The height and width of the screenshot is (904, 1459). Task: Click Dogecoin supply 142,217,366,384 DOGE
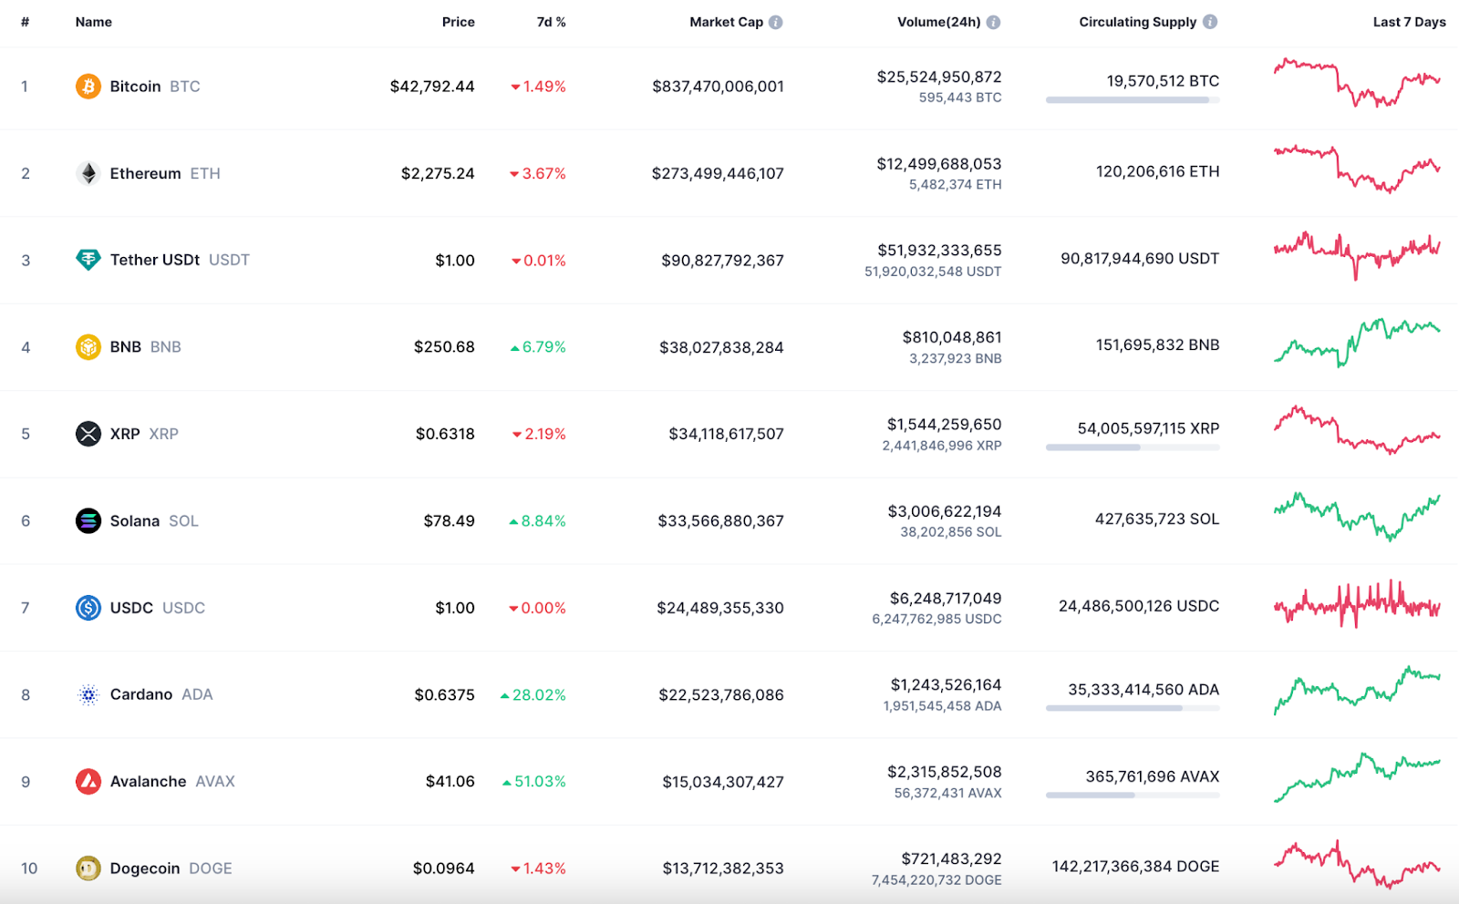point(1135,867)
